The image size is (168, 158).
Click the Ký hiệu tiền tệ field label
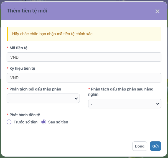click(22, 68)
